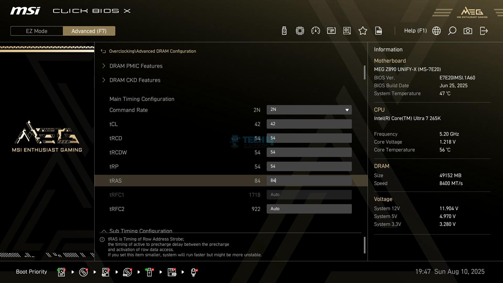The height and width of the screenshot is (283, 503).
Task: Open the OC profile card icon
Action: click(x=331, y=31)
